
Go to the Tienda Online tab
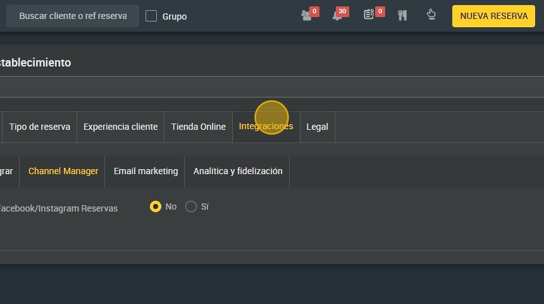(198, 127)
